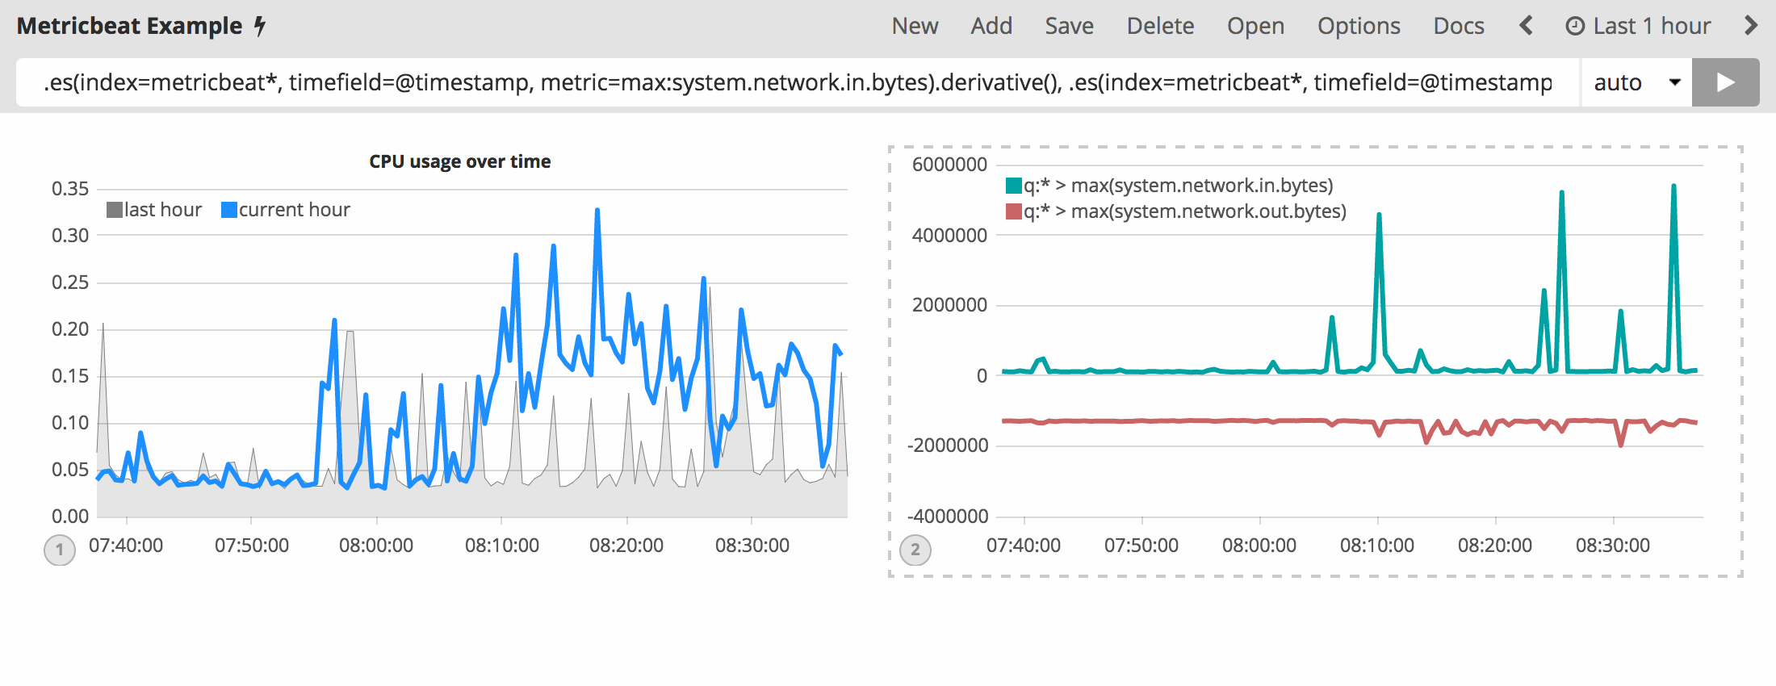
Task: Click the clock icon in time picker
Action: pyautogui.click(x=1574, y=27)
